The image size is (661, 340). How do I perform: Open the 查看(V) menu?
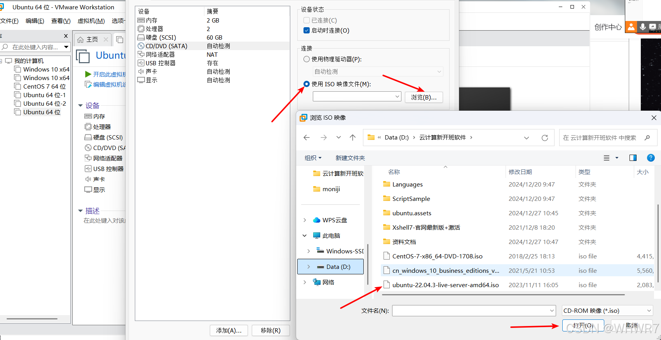pyautogui.click(x=61, y=21)
